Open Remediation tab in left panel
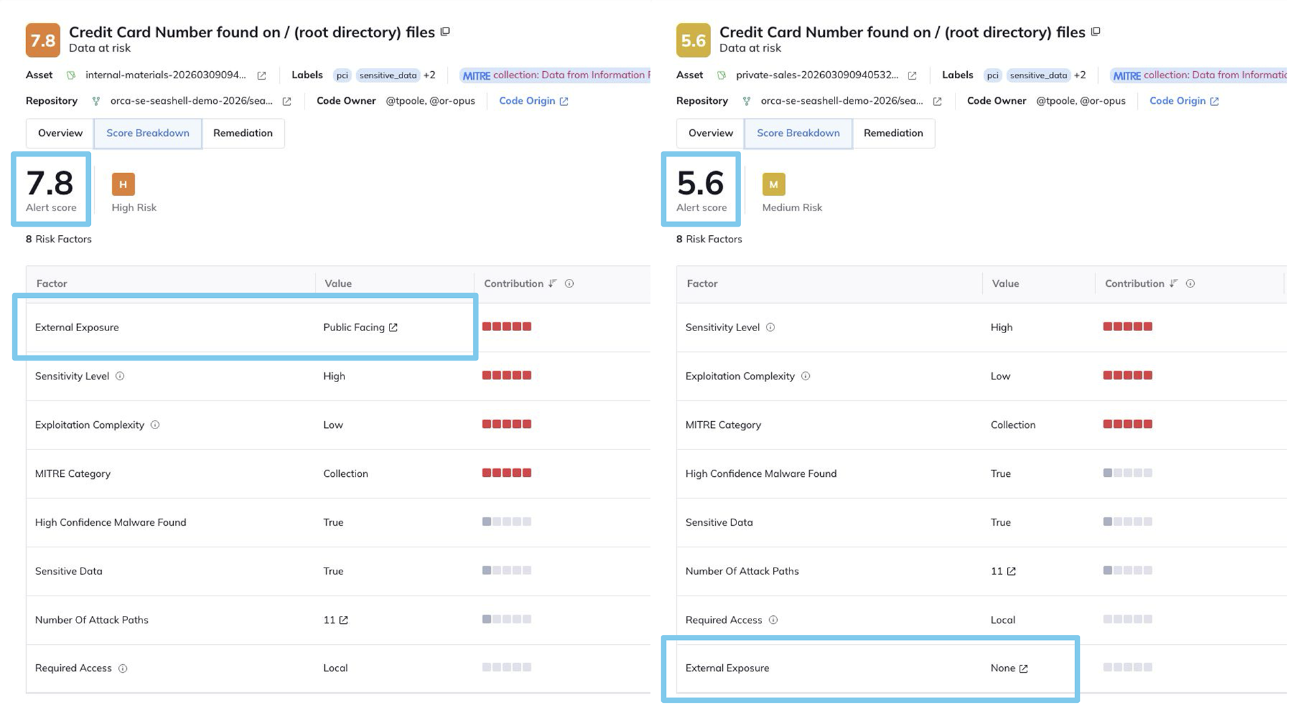The height and width of the screenshot is (727, 1294). tap(242, 133)
